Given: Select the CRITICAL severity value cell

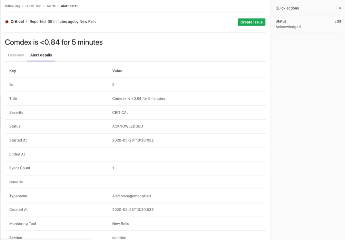Looking at the screenshot, I should pos(120,113).
